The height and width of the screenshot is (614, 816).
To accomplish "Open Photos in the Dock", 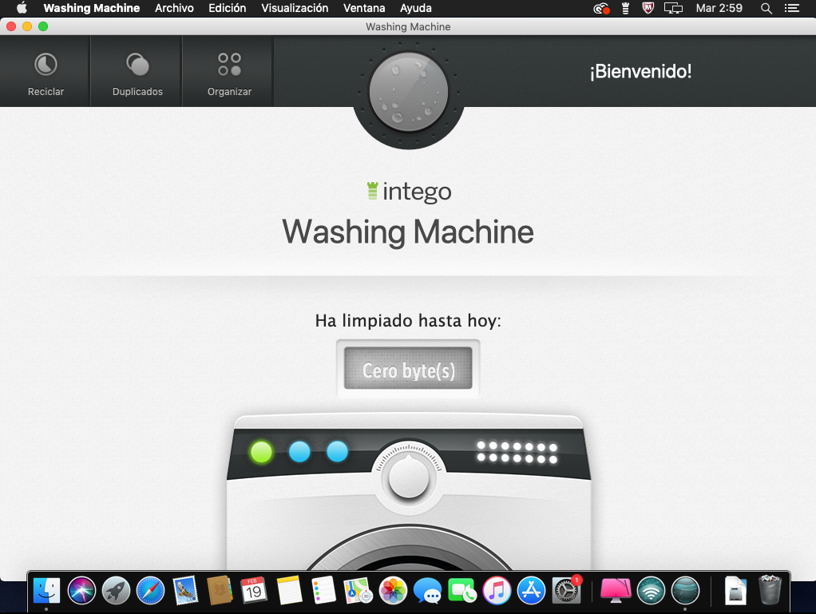I will [x=393, y=591].
